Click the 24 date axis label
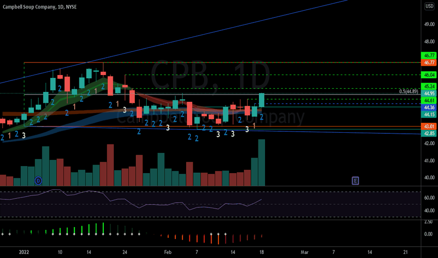 tap(125, 252)
